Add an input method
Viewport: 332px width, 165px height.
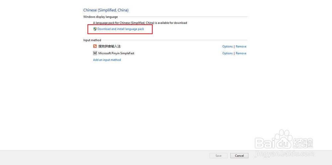107,60
